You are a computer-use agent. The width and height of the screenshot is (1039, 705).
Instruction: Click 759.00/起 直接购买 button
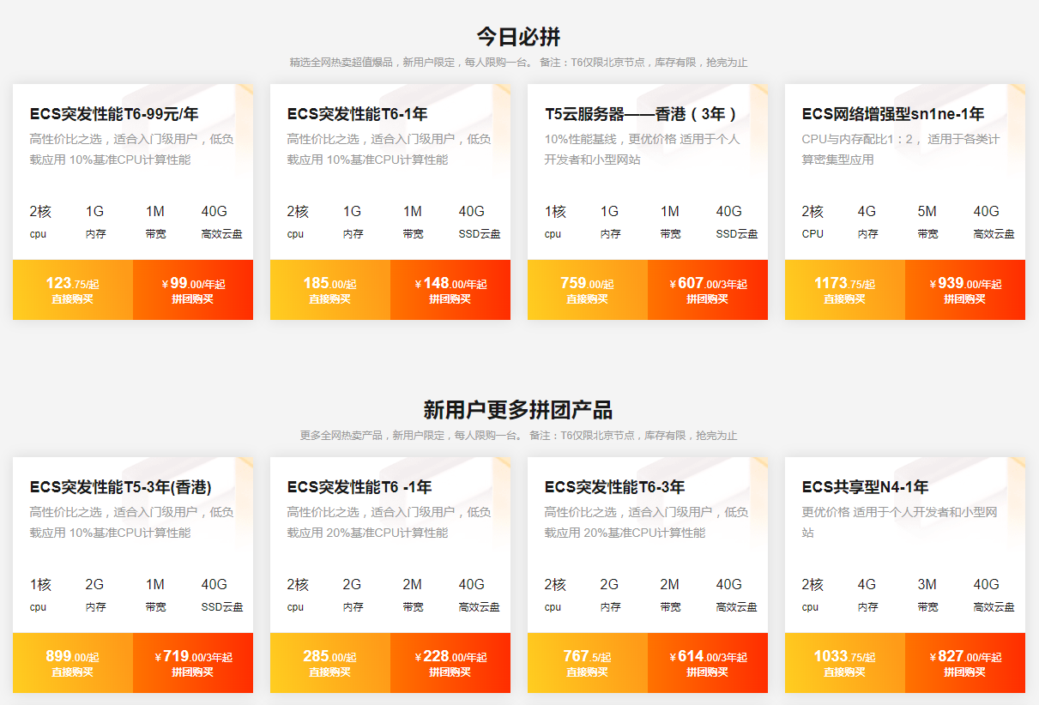coord(588,290)
